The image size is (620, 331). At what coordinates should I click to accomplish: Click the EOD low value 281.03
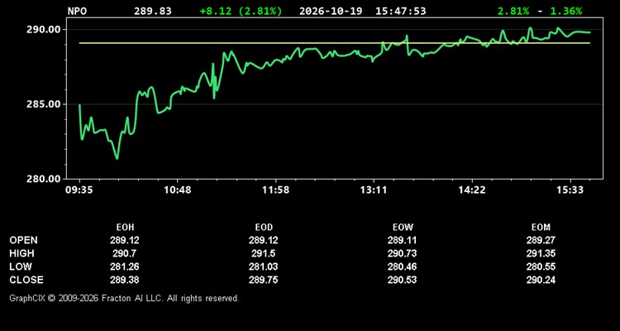tap(264, 266)
